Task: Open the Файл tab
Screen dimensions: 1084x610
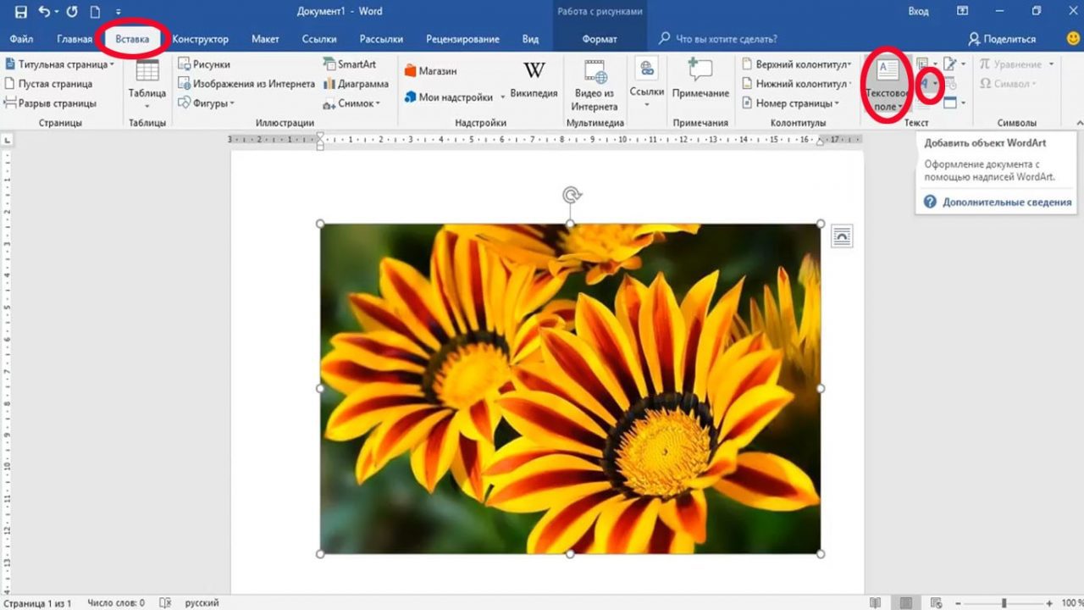Action: point(22,39)
